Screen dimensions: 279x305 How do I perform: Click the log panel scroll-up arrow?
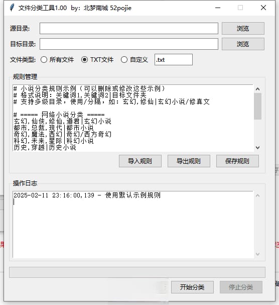click(x=257, y=195)
